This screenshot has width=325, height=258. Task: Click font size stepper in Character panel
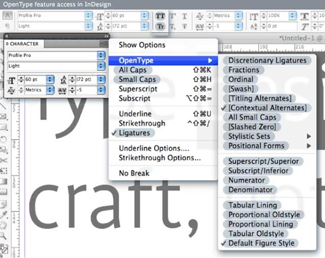click(x=21, y=80)
